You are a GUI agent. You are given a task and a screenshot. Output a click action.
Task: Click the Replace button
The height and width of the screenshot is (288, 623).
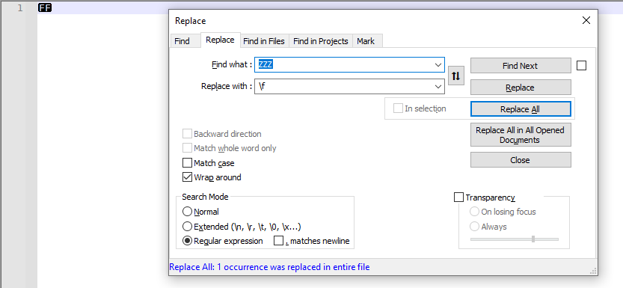pos(521,88)
